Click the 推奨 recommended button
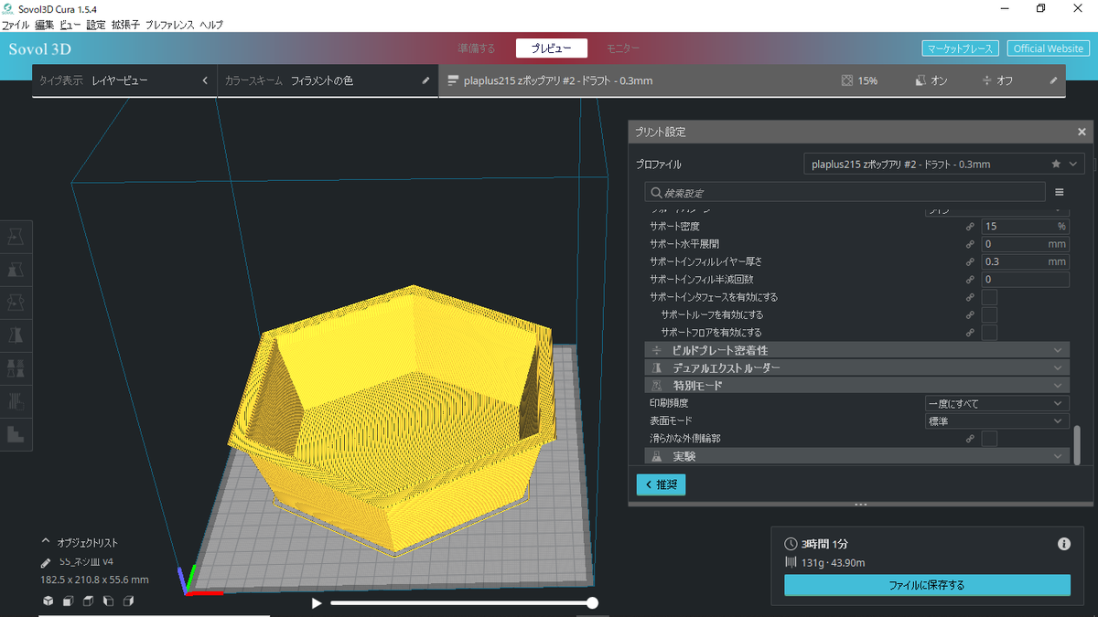The image size is (1098, 617). (x=661, y=484)
